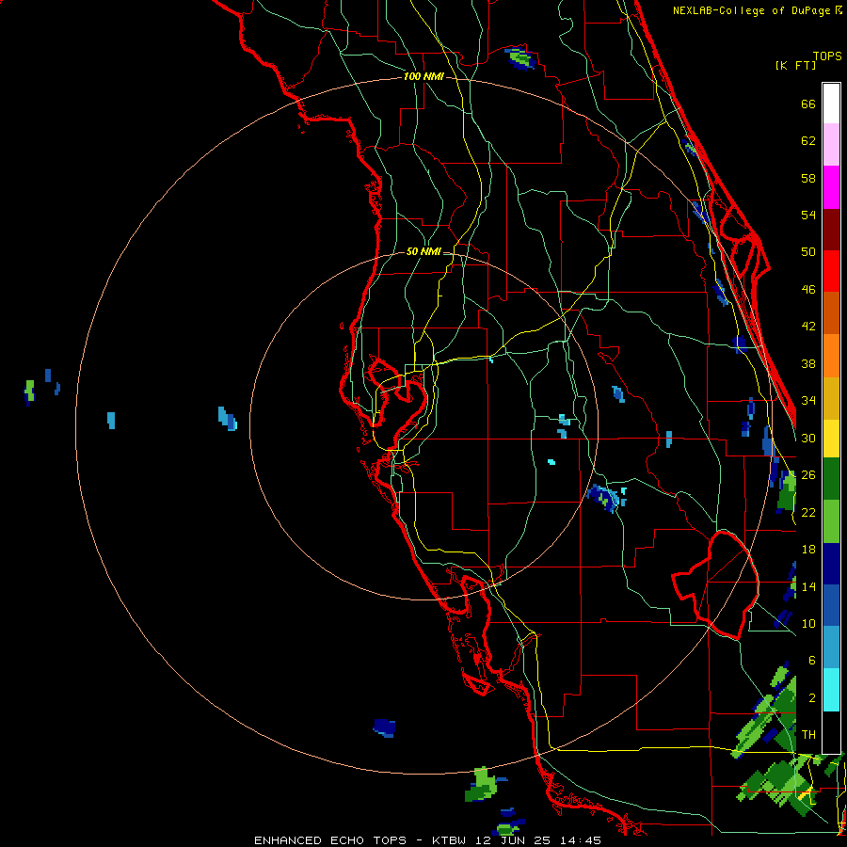The image size is (847, 847).
Task: Pick the yellow swatch beside the 30 label
Action: pyautogui.click(x=831, y=439)
